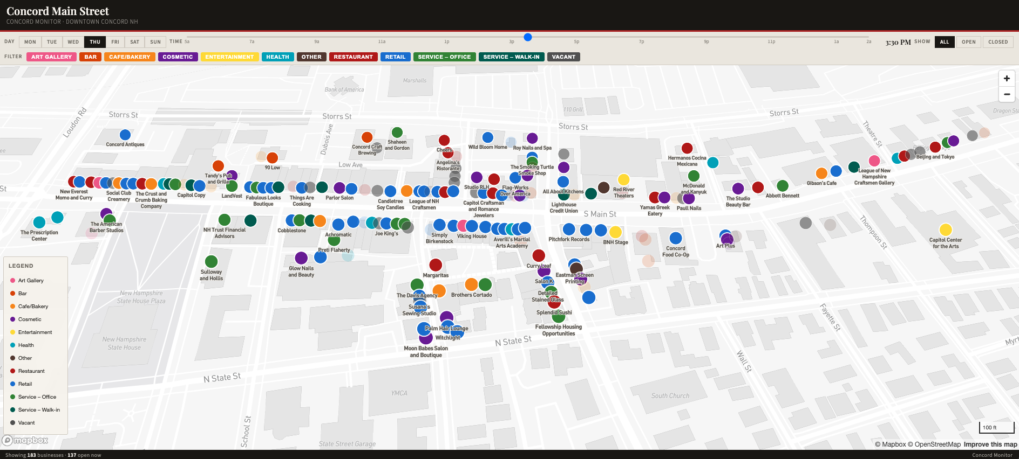
Task: Select the Parlor Salon marker
Action: point(339,188)
